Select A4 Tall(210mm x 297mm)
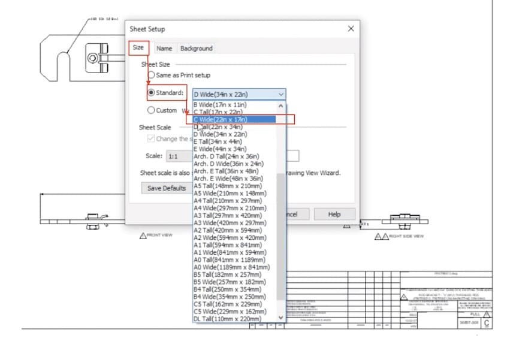This screenshot has width=522, height=338. tap(234, 201)
